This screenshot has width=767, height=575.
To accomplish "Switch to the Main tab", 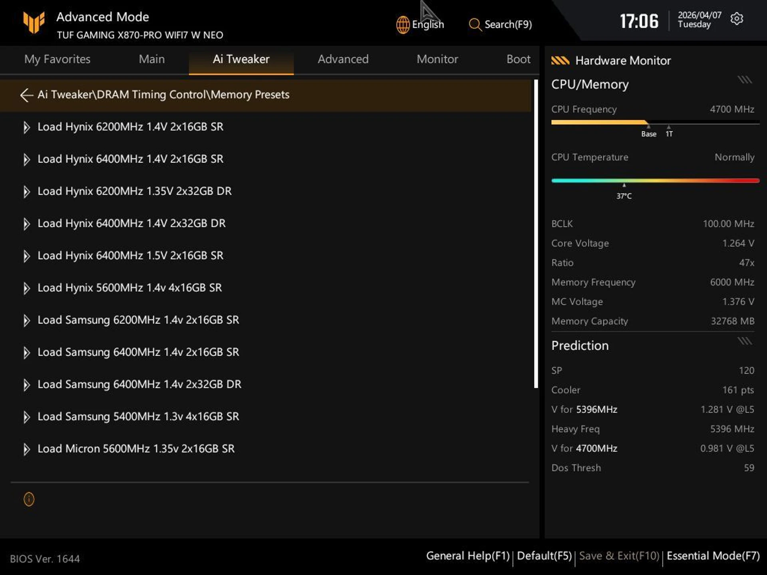I will pos(152,59).
